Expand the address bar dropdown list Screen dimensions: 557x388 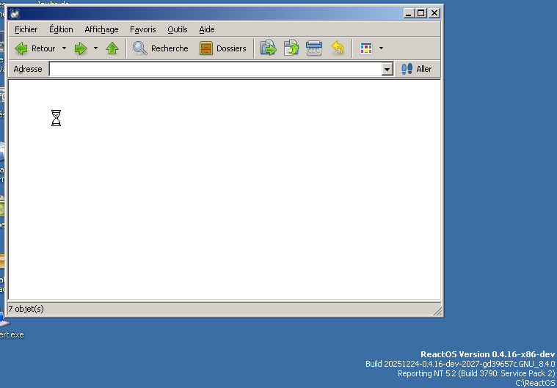click(x=387, y=69)
